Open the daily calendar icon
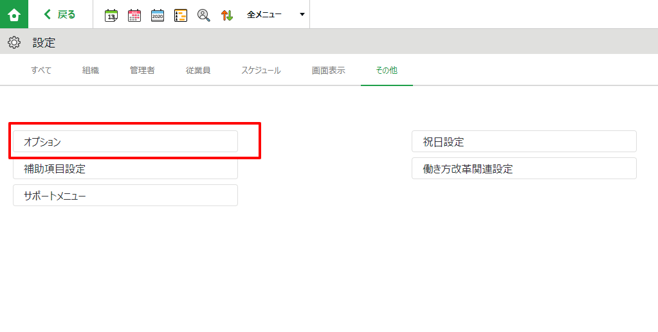Image resolution: width=658 pixels, height=332 pixels. click(111, 15)
